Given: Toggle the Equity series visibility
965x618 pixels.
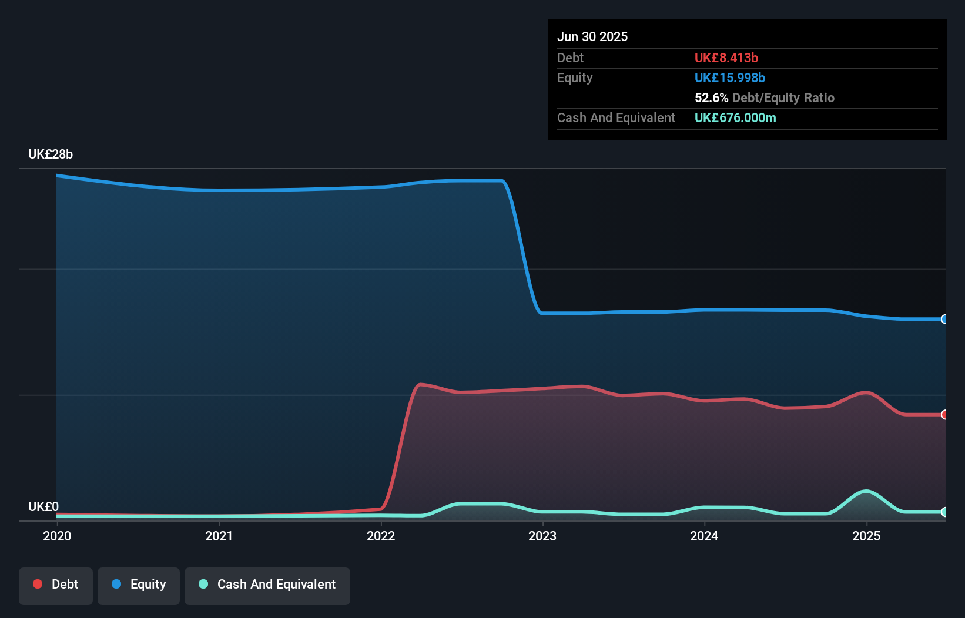Looking at the screenshot, I should 139,585.
